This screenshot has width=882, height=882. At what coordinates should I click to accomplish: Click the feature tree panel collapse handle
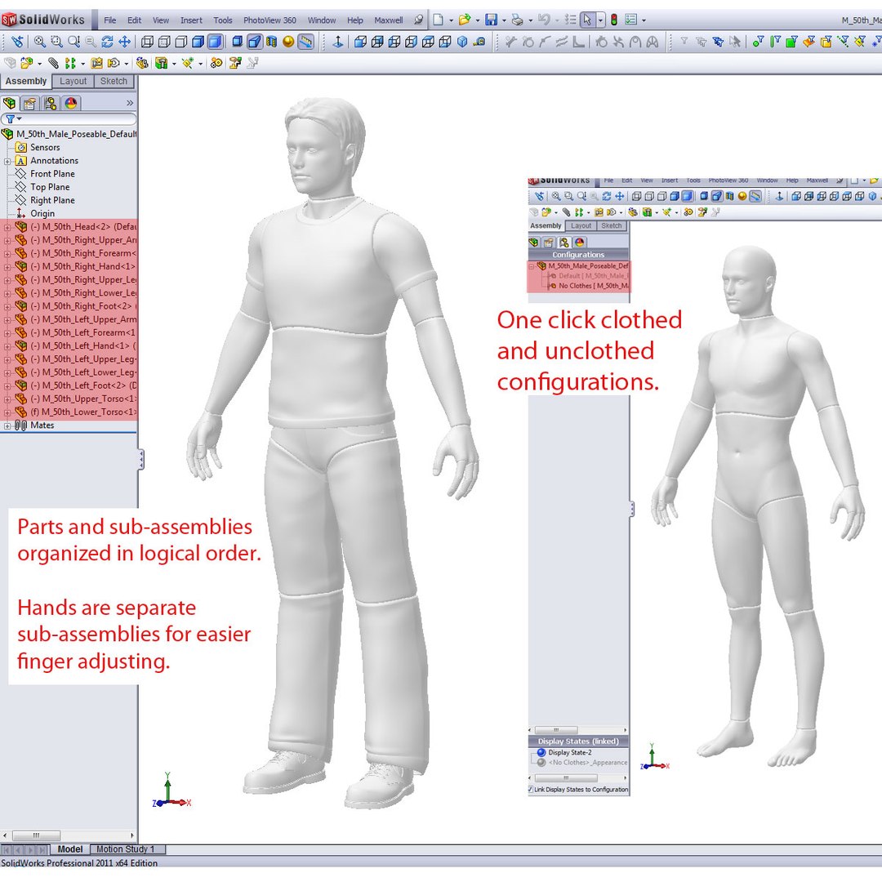tap(140, 460)
